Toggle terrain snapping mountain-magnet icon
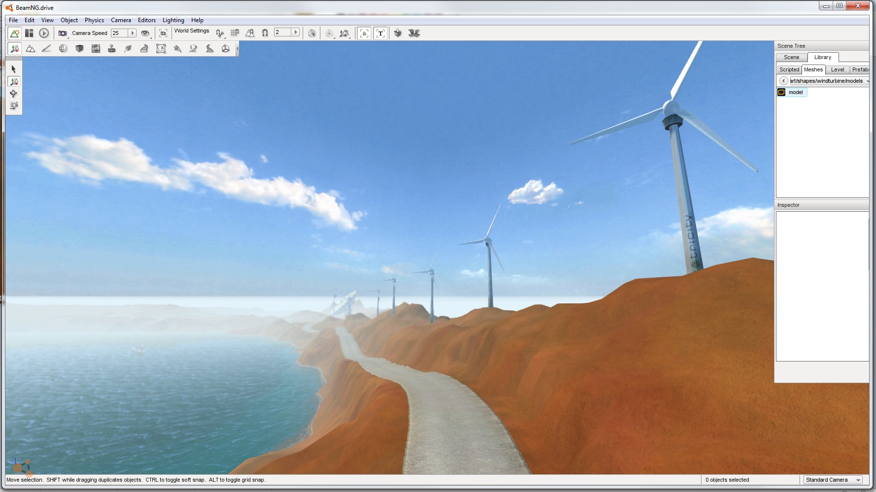This screenshot has height=492, width=876. [250, 33]
